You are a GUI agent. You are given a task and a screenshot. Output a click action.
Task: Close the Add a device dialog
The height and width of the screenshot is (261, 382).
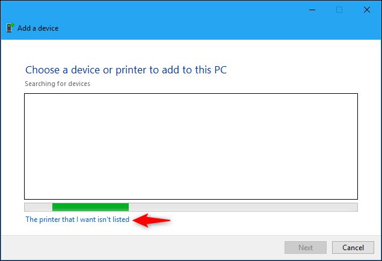(x=366, y=10)
